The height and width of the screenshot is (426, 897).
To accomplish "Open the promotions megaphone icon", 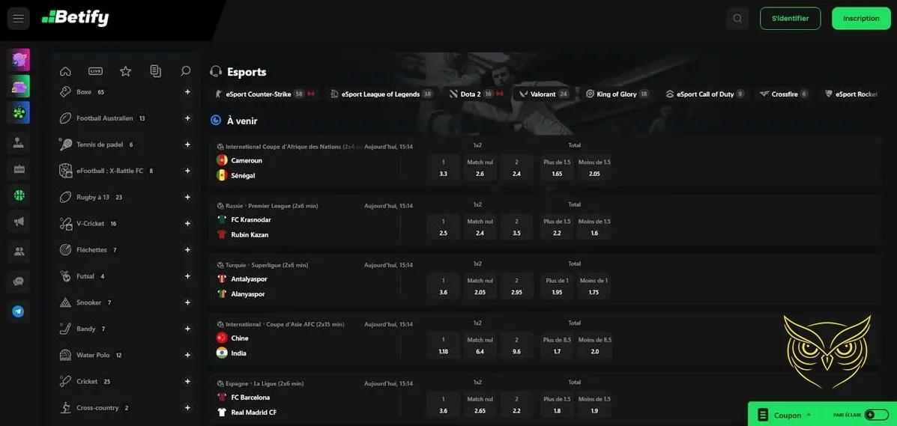I will click(x=19, y=221).
